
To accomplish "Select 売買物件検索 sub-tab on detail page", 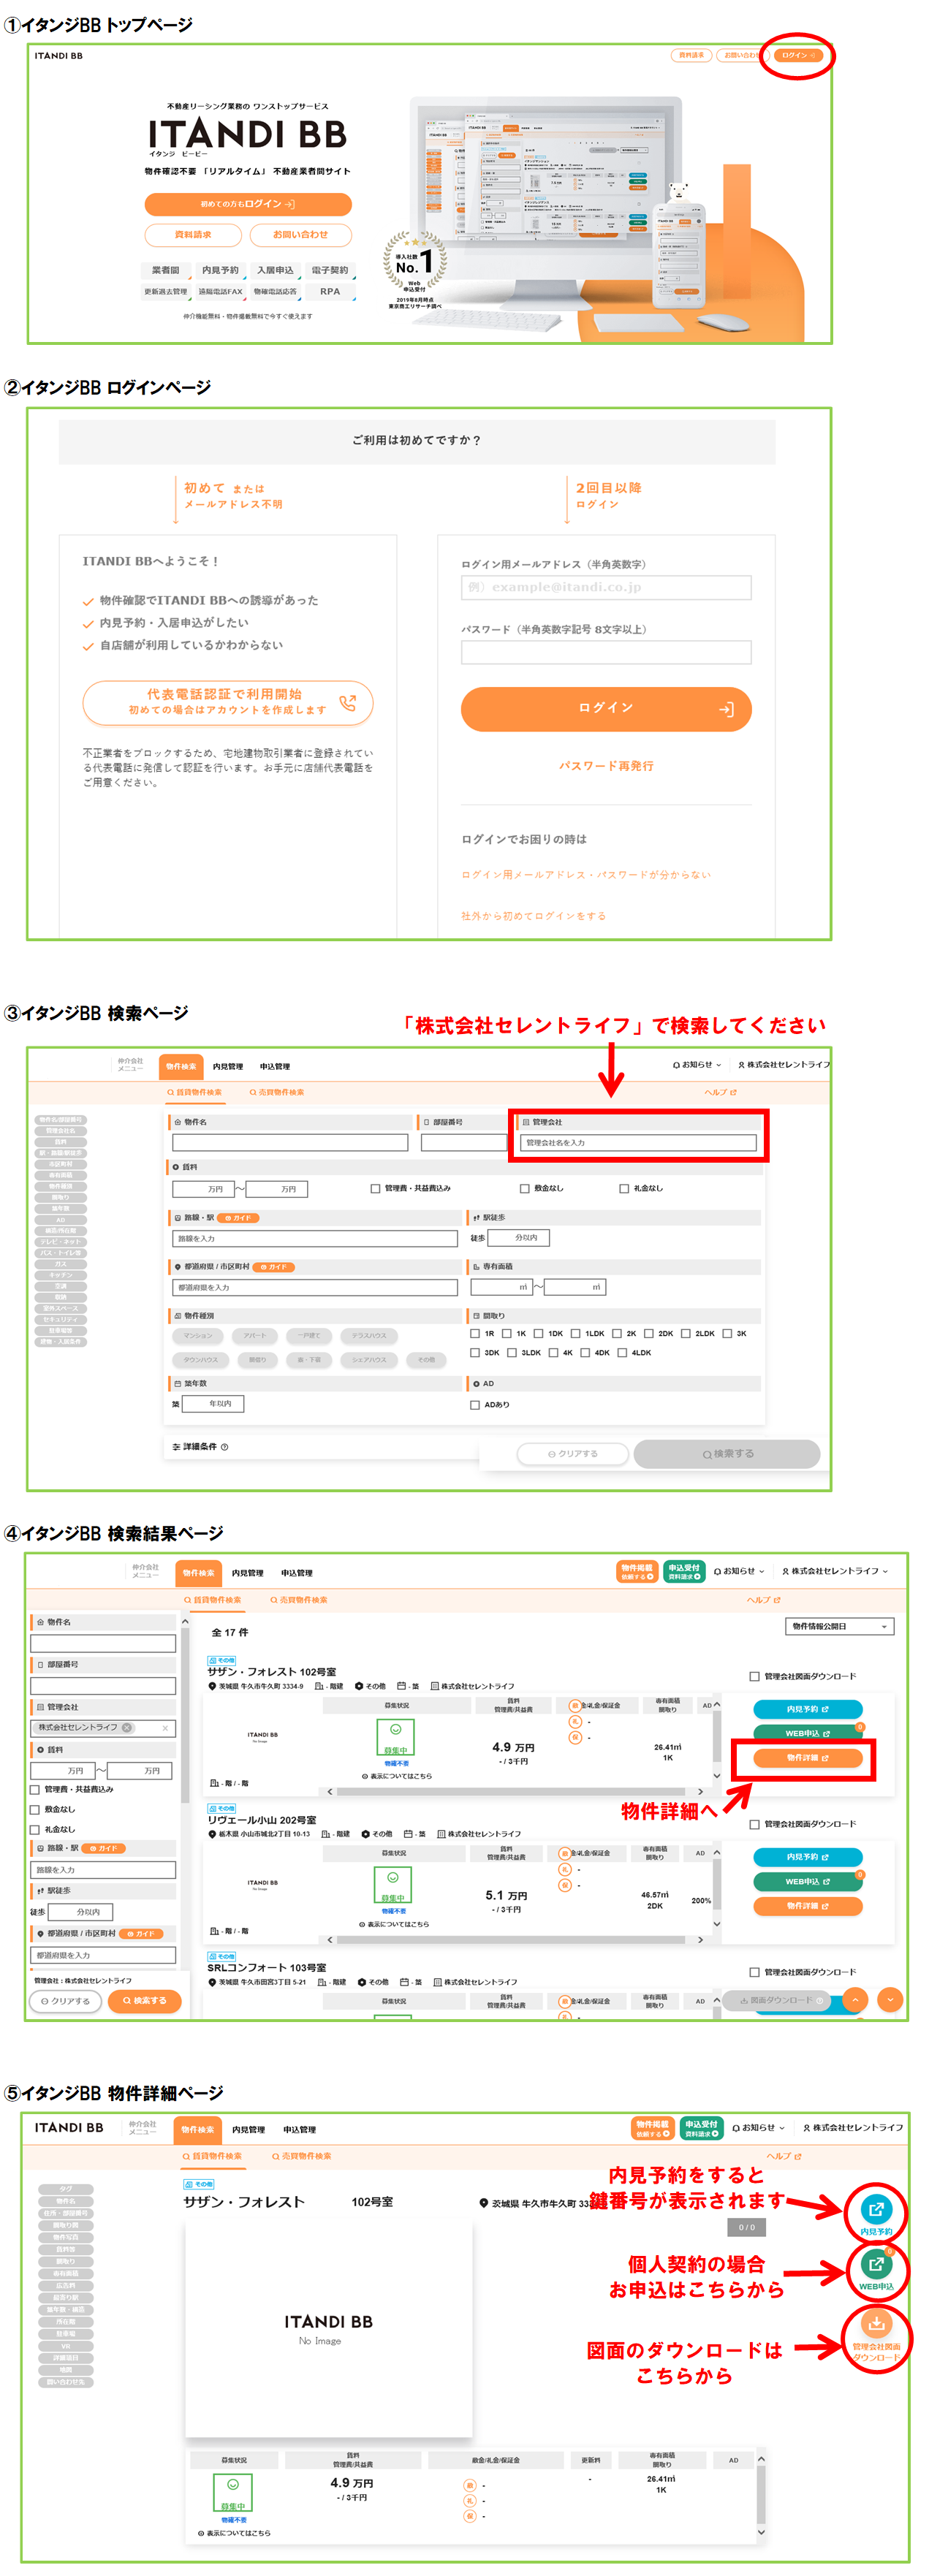I will [x=301, y=2155].
